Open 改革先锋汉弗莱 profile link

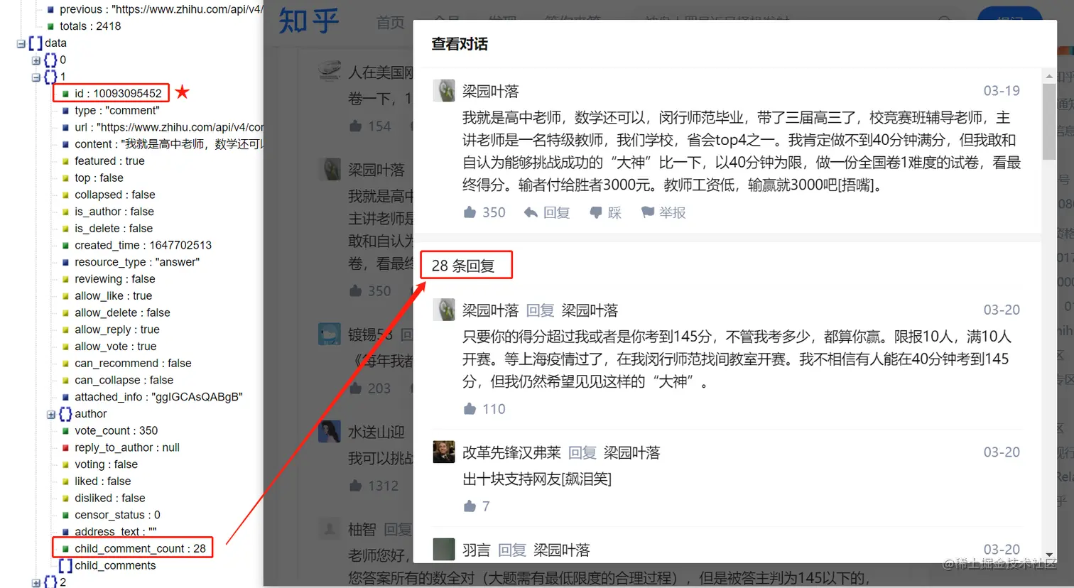pos(511,453)
